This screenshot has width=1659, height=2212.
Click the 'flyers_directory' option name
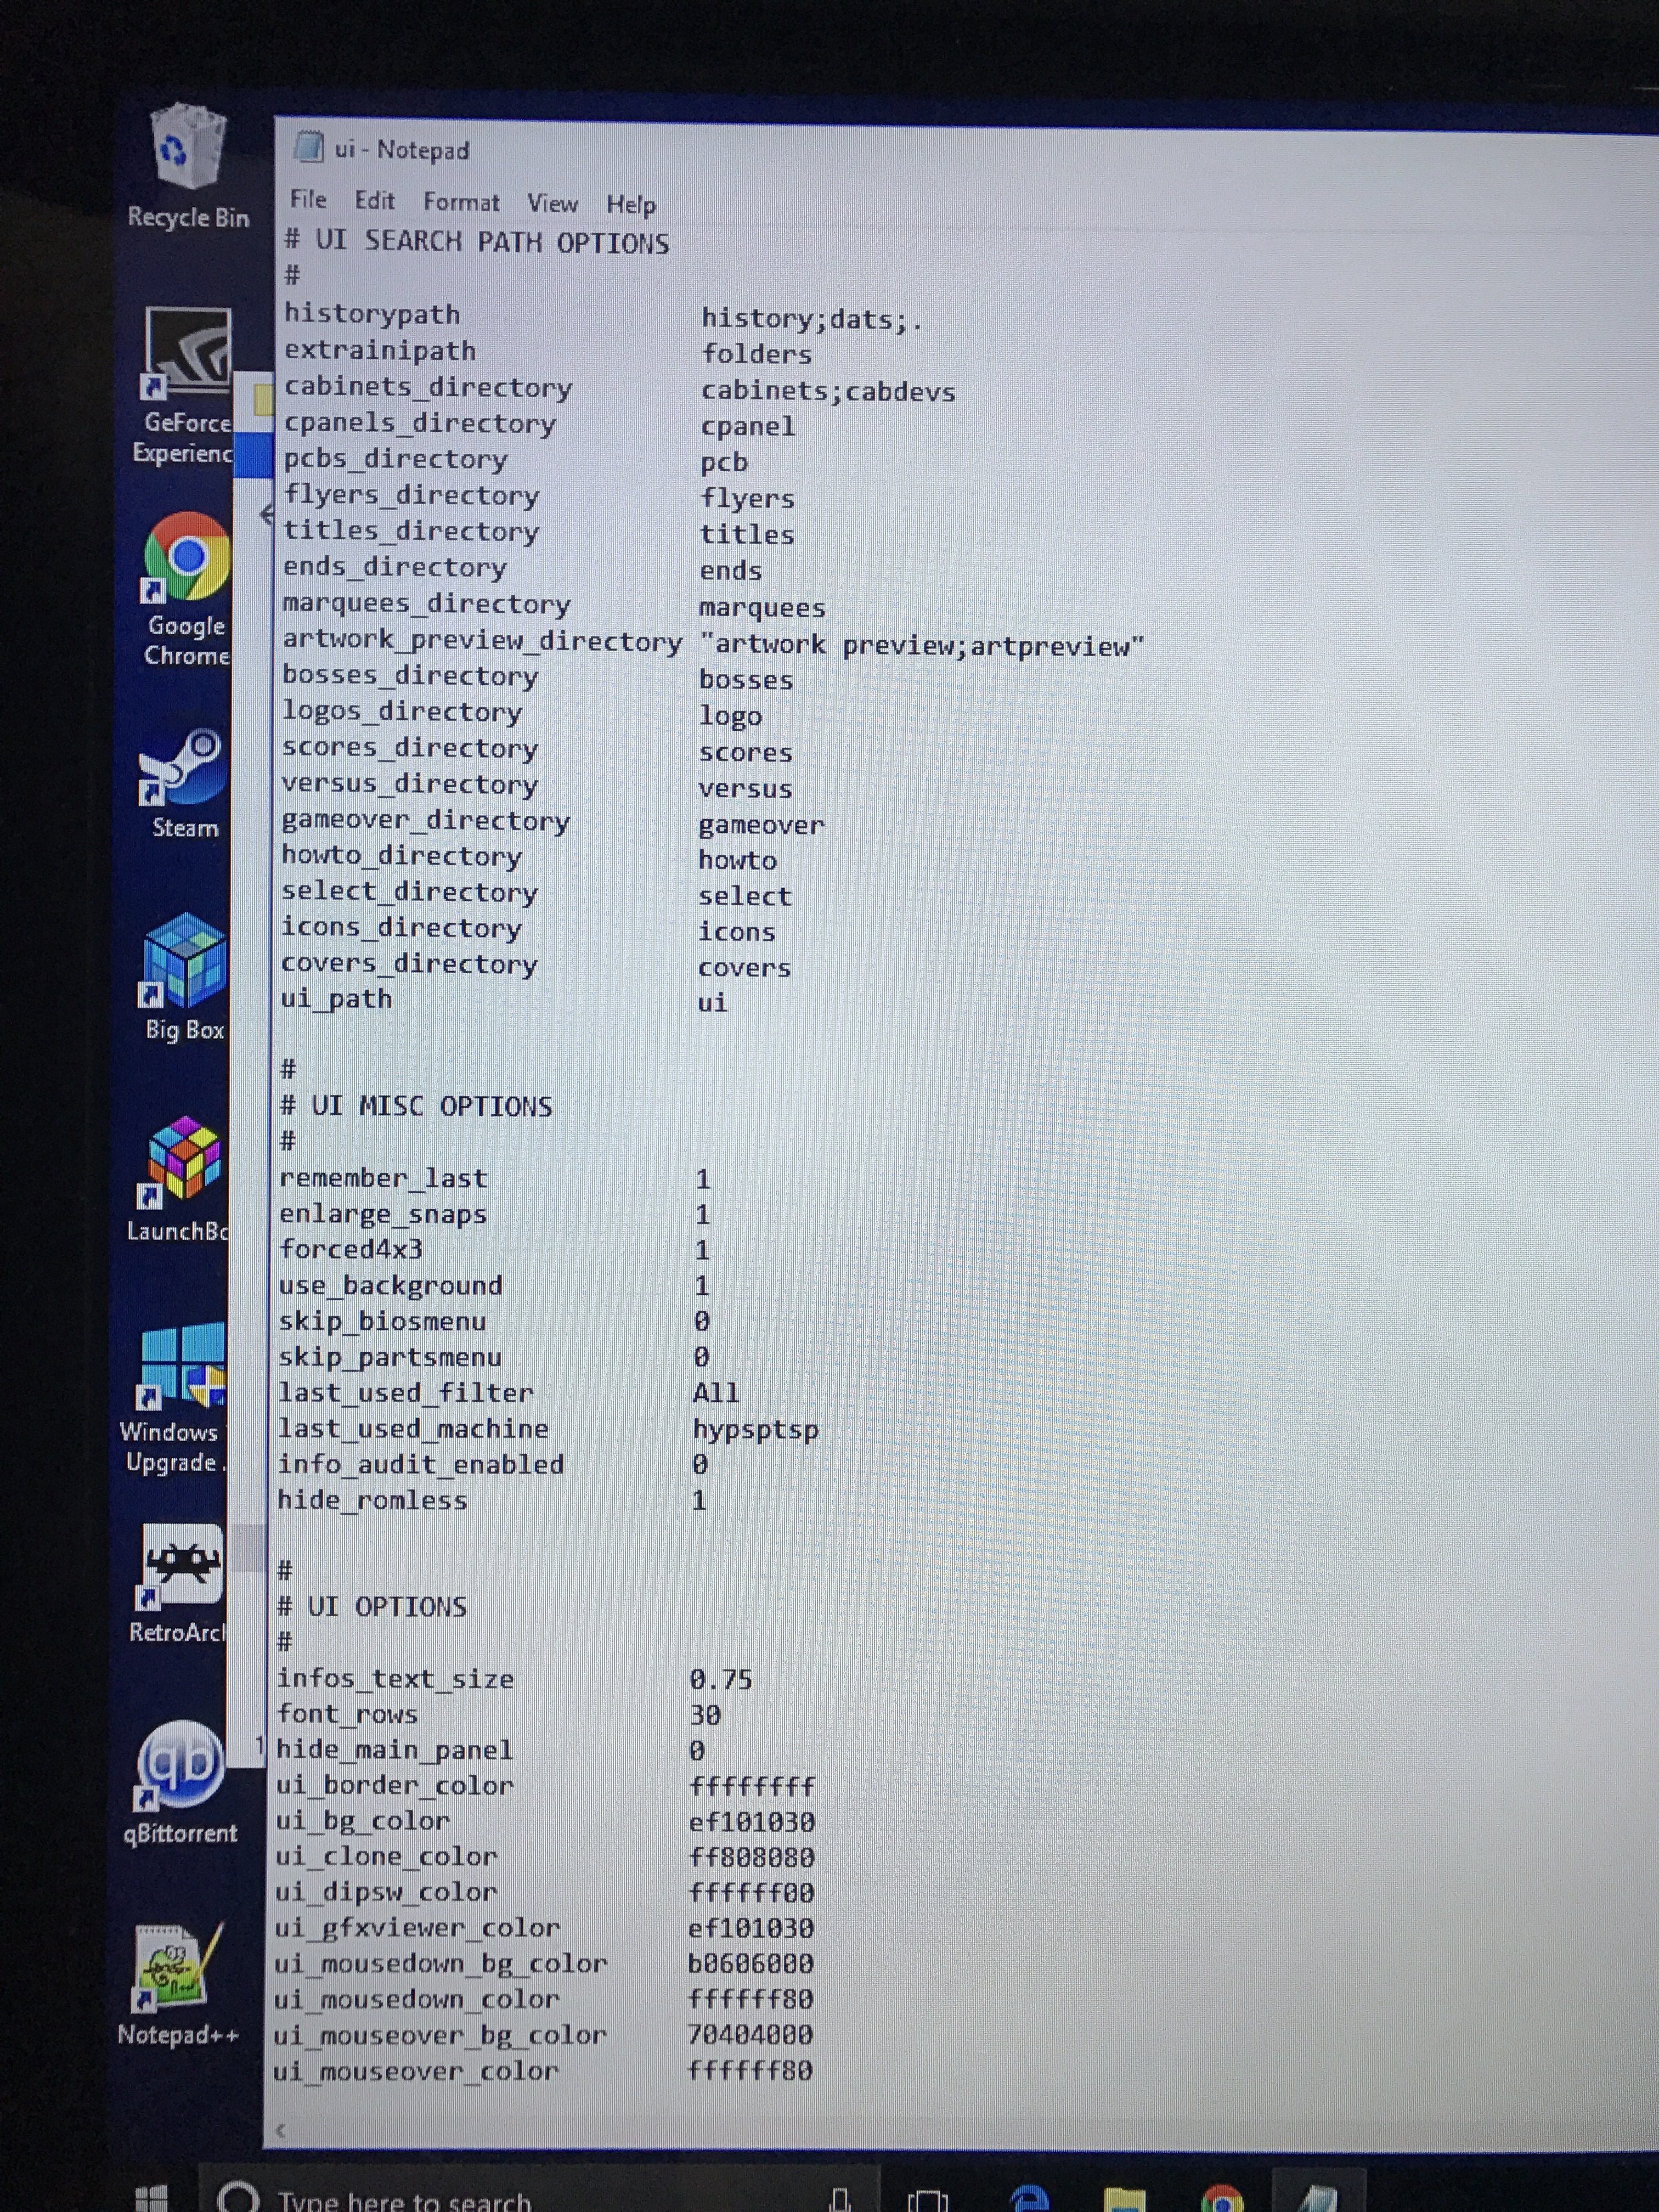(x=411, y=495)
